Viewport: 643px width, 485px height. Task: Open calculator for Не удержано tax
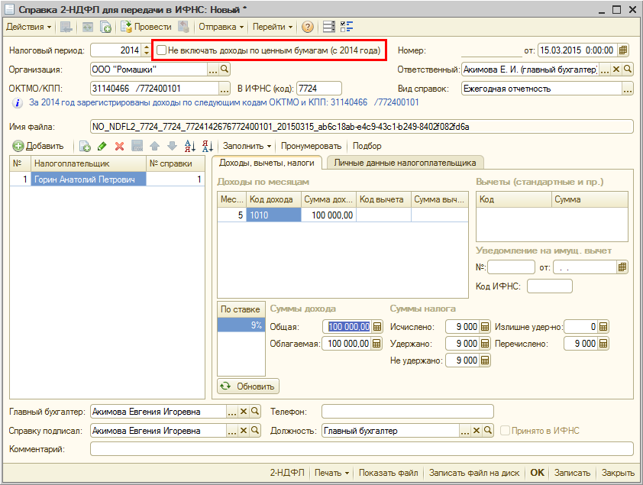pos(485,361)
